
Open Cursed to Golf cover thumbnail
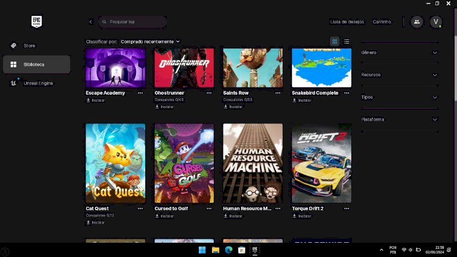[184, 163]
